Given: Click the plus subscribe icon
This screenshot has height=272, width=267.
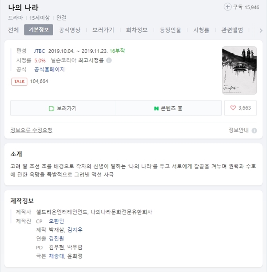Looking at the screenshot, I should click(228, 7).
